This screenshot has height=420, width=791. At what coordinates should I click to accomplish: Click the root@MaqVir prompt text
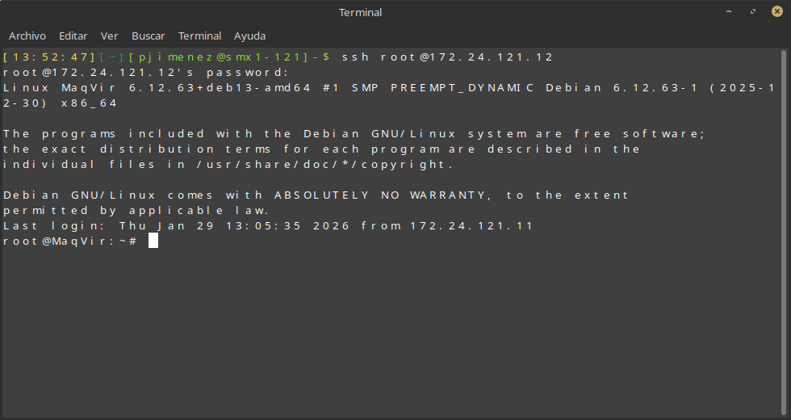point(65,241)
